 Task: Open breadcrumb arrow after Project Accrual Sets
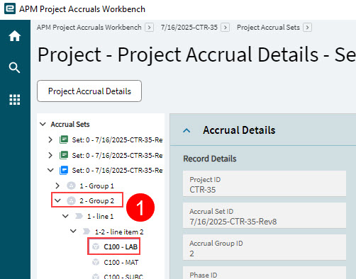(307, 28)
